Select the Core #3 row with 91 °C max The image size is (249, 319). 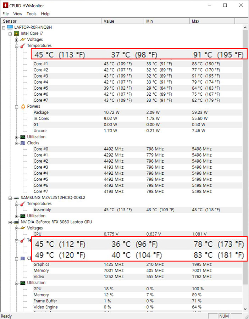(x=138, y=76)
